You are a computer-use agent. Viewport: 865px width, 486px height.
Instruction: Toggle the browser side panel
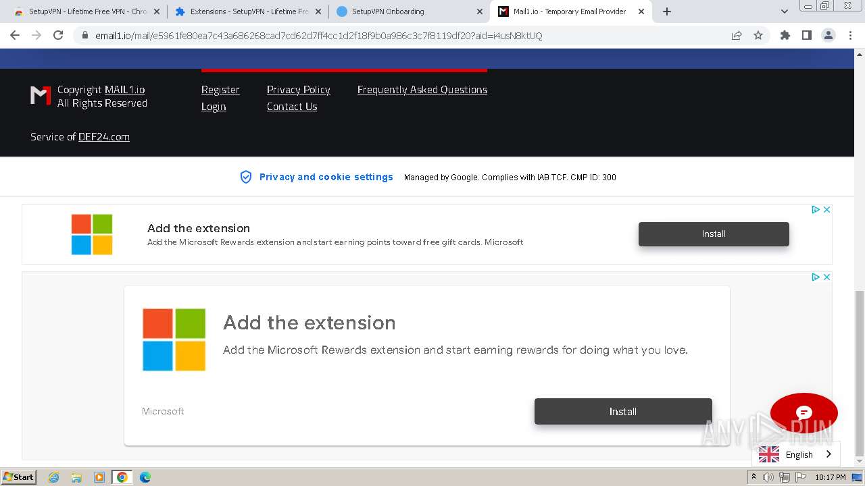(x=806, y=35)
